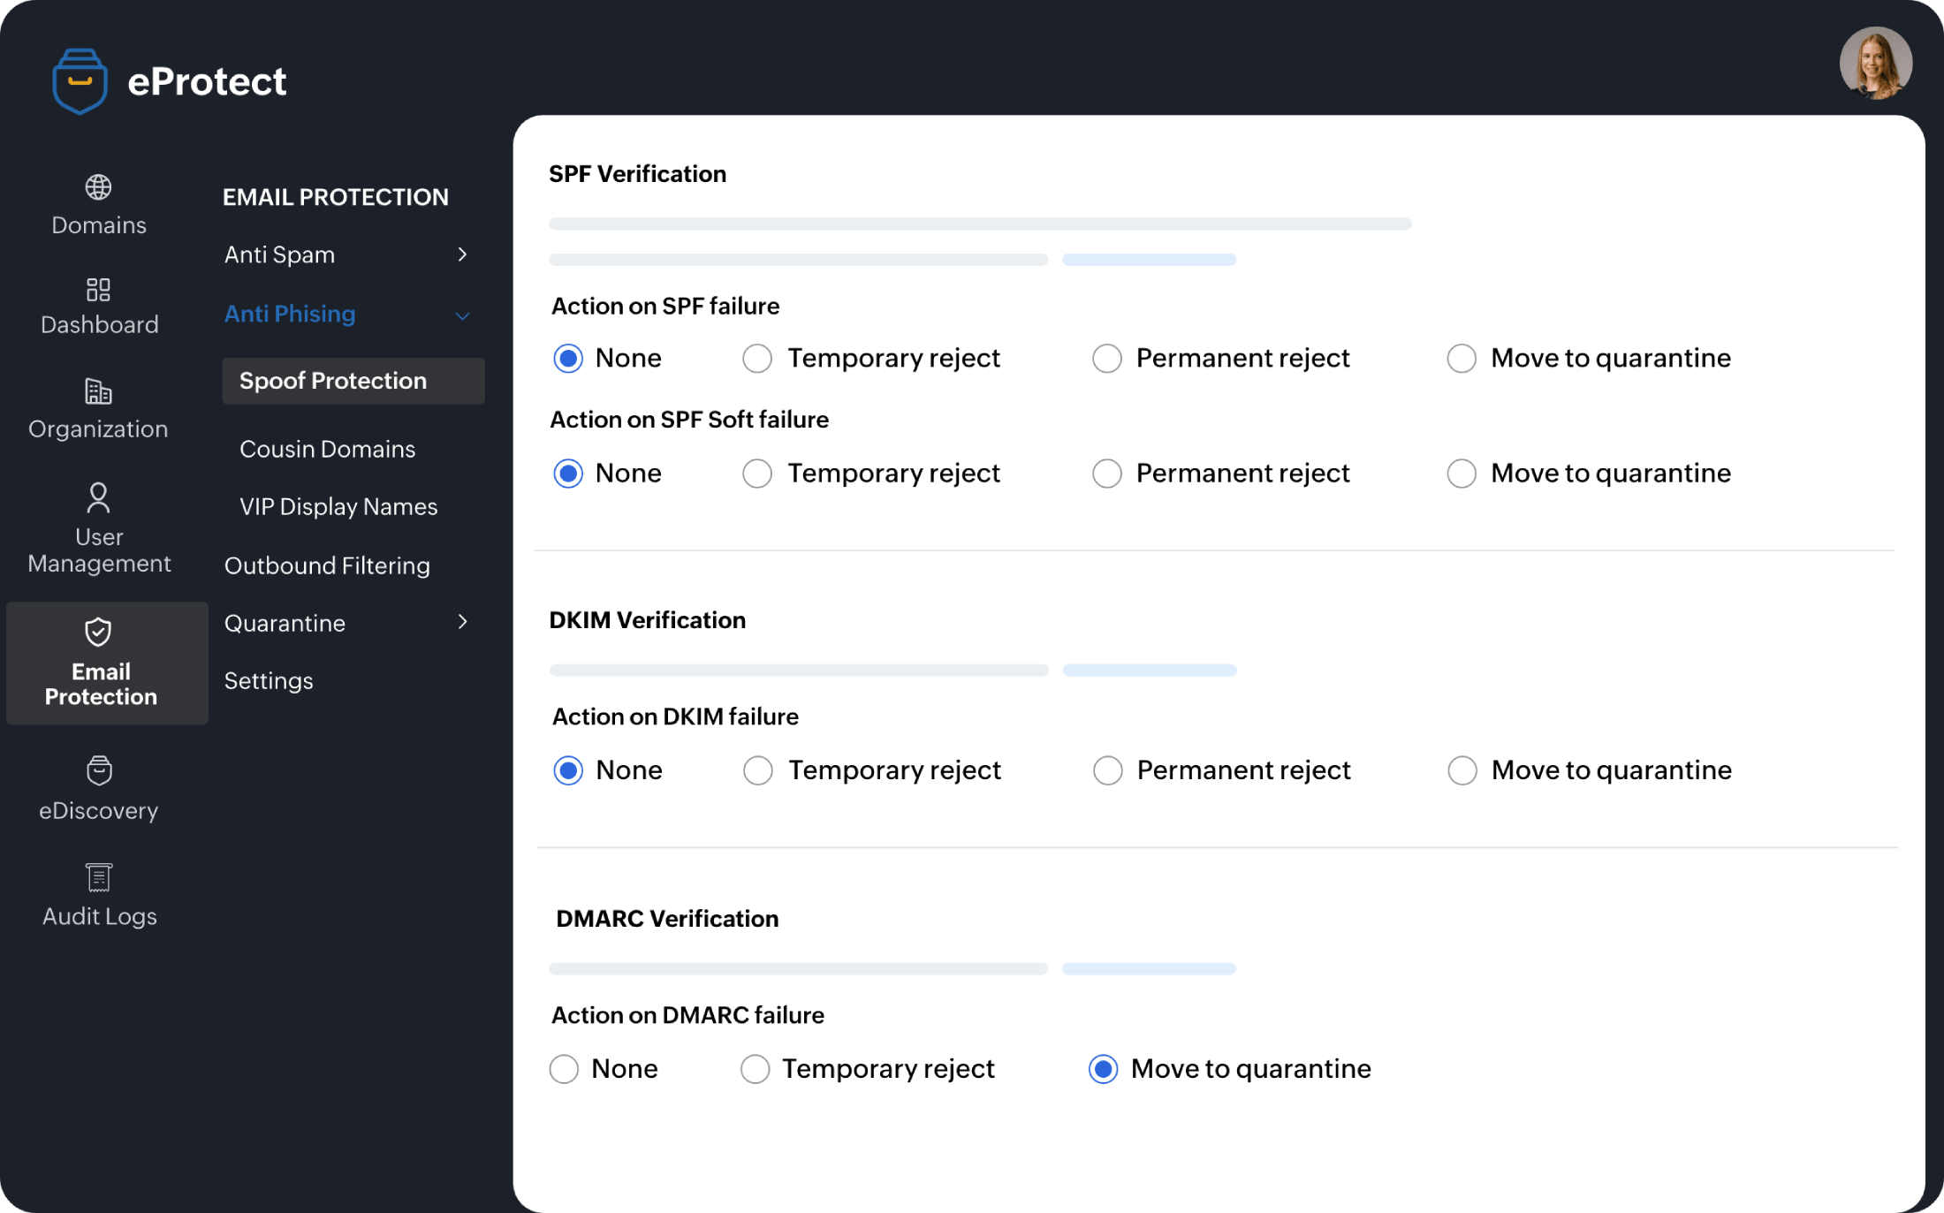
Task: Navigate to Cousin Domains section
Action: 327,447
